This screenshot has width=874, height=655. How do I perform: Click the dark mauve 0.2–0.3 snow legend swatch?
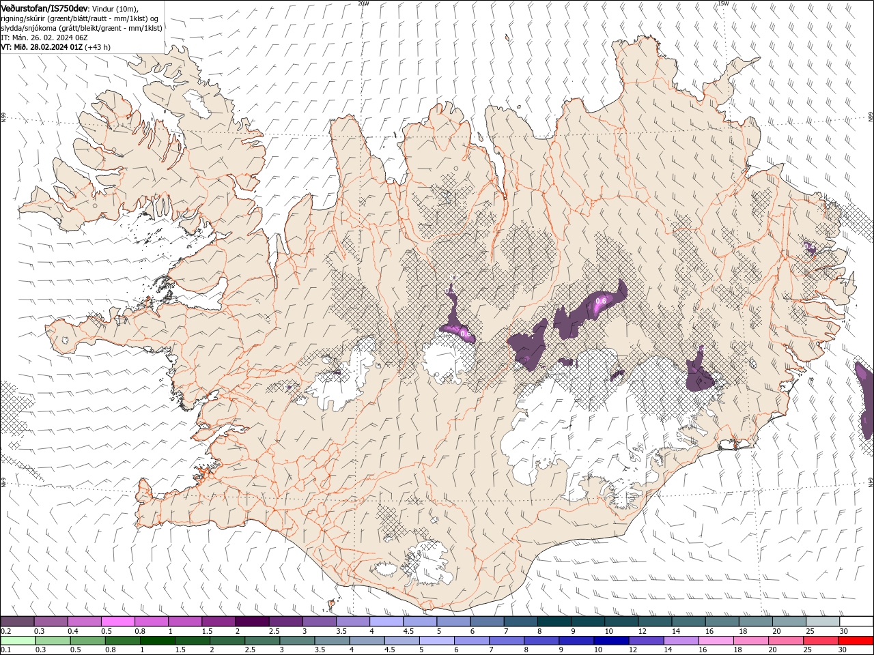(x=18, y=622)
